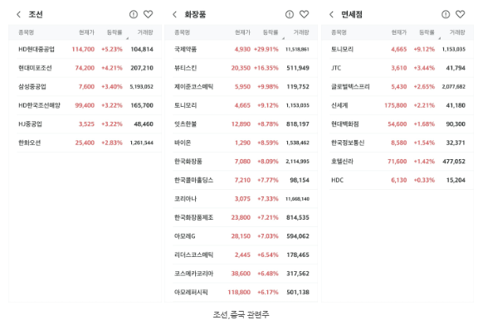
Task: Select 삼성중공업 stock entry
Action: pos(85,87)
